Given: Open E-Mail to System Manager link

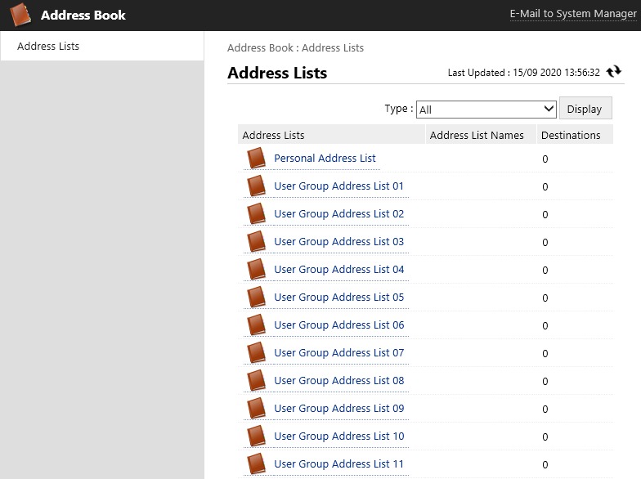Looking at the screenshot, I should coord(572,14).
